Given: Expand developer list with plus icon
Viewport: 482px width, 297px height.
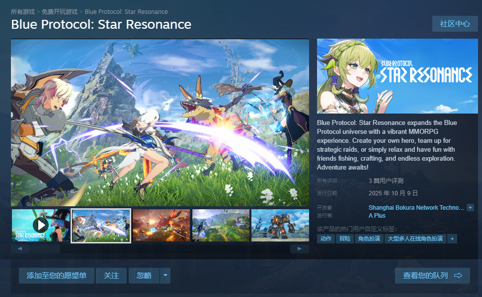Looking at the screenshot, I should click(470, 207).
